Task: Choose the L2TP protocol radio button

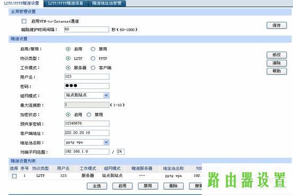Action: point(68,58)
